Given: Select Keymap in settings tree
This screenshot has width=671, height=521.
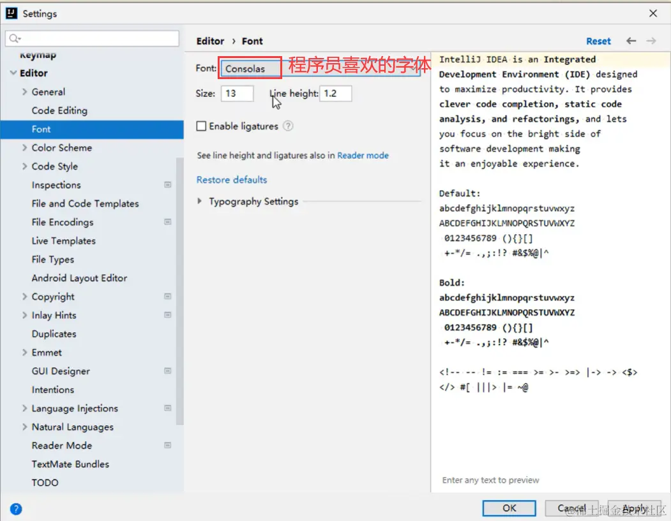Looking at the screenshot, I should pos(38,55).
